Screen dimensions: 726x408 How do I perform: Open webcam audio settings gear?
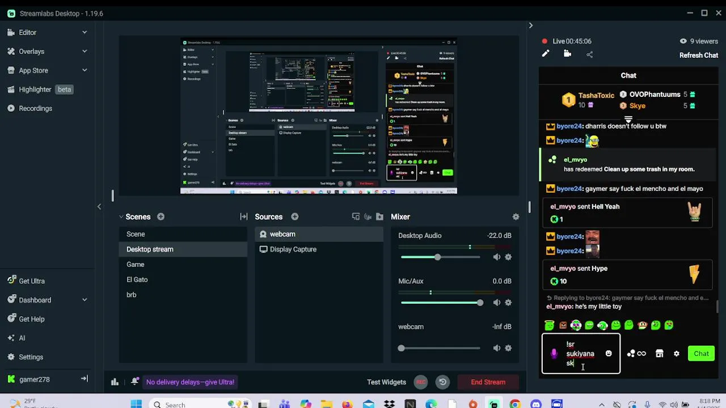tap(508, 348)
